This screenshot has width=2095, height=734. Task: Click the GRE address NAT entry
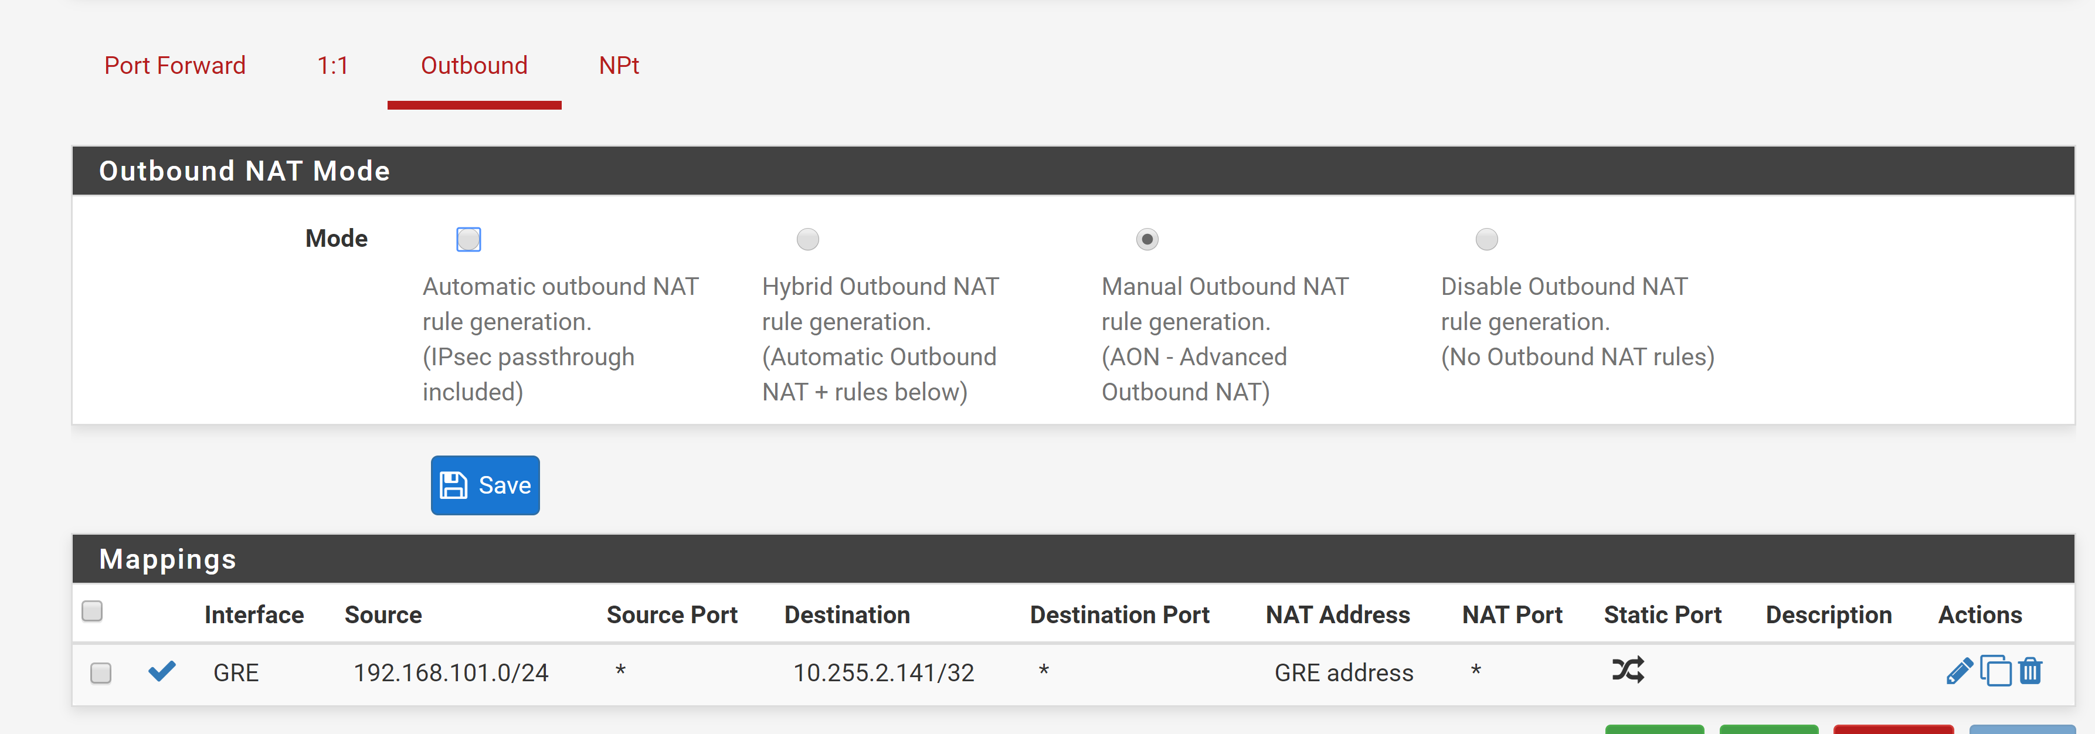coord(1343,672)
